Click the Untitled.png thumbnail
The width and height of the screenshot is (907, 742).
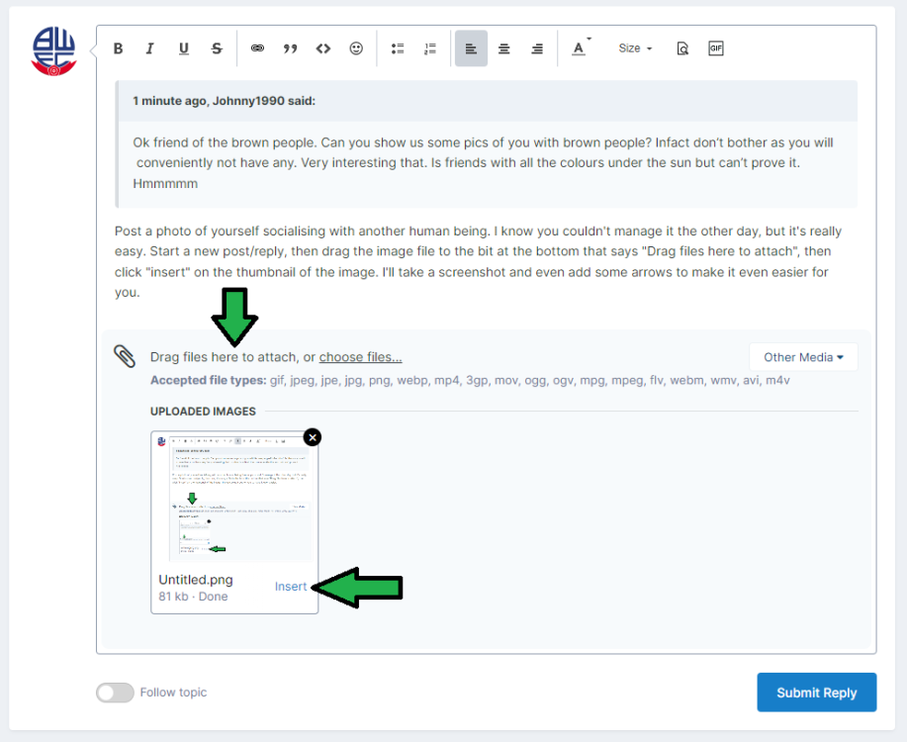pyautogui.click(x=234, y=499)
